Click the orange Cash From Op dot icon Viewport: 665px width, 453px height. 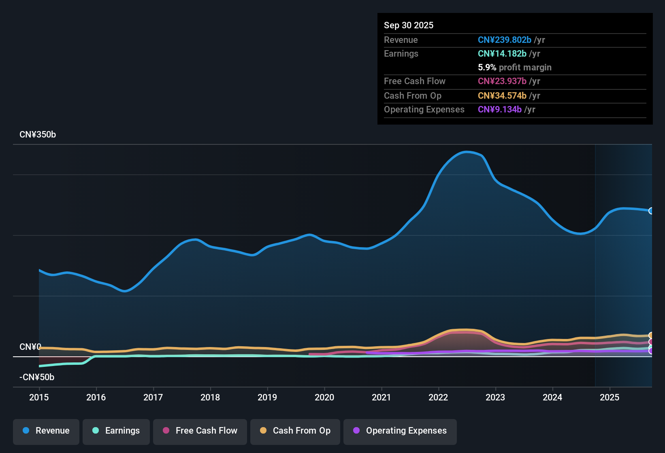click(263, 431)
